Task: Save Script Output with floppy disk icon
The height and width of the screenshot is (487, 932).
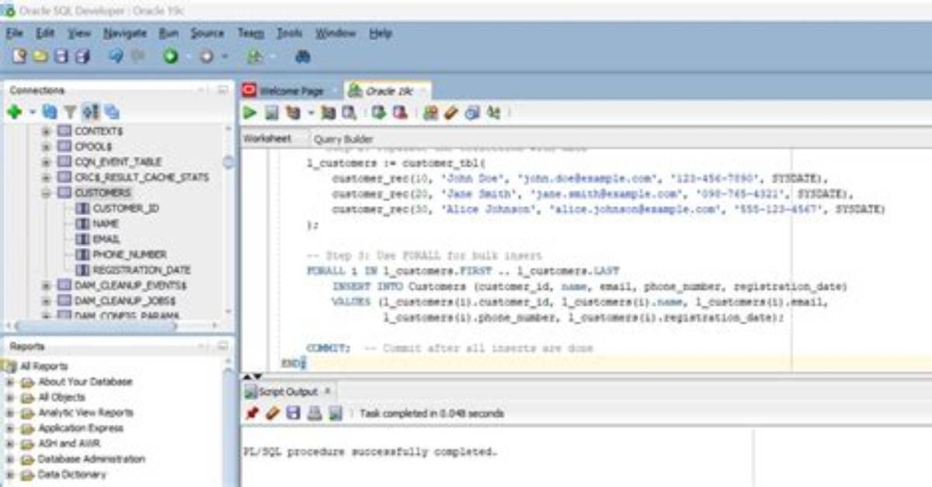Action: 293,413
